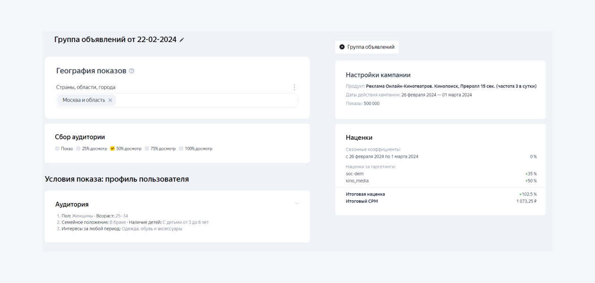Remove the "Москва и область" region tag
The width and height of the screenshot is (595, 283).
tap(110, 100)
